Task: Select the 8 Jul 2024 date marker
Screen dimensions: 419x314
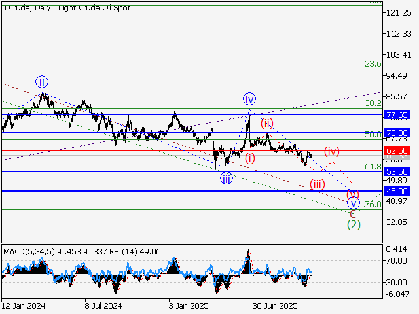Action: click(103, 305)
